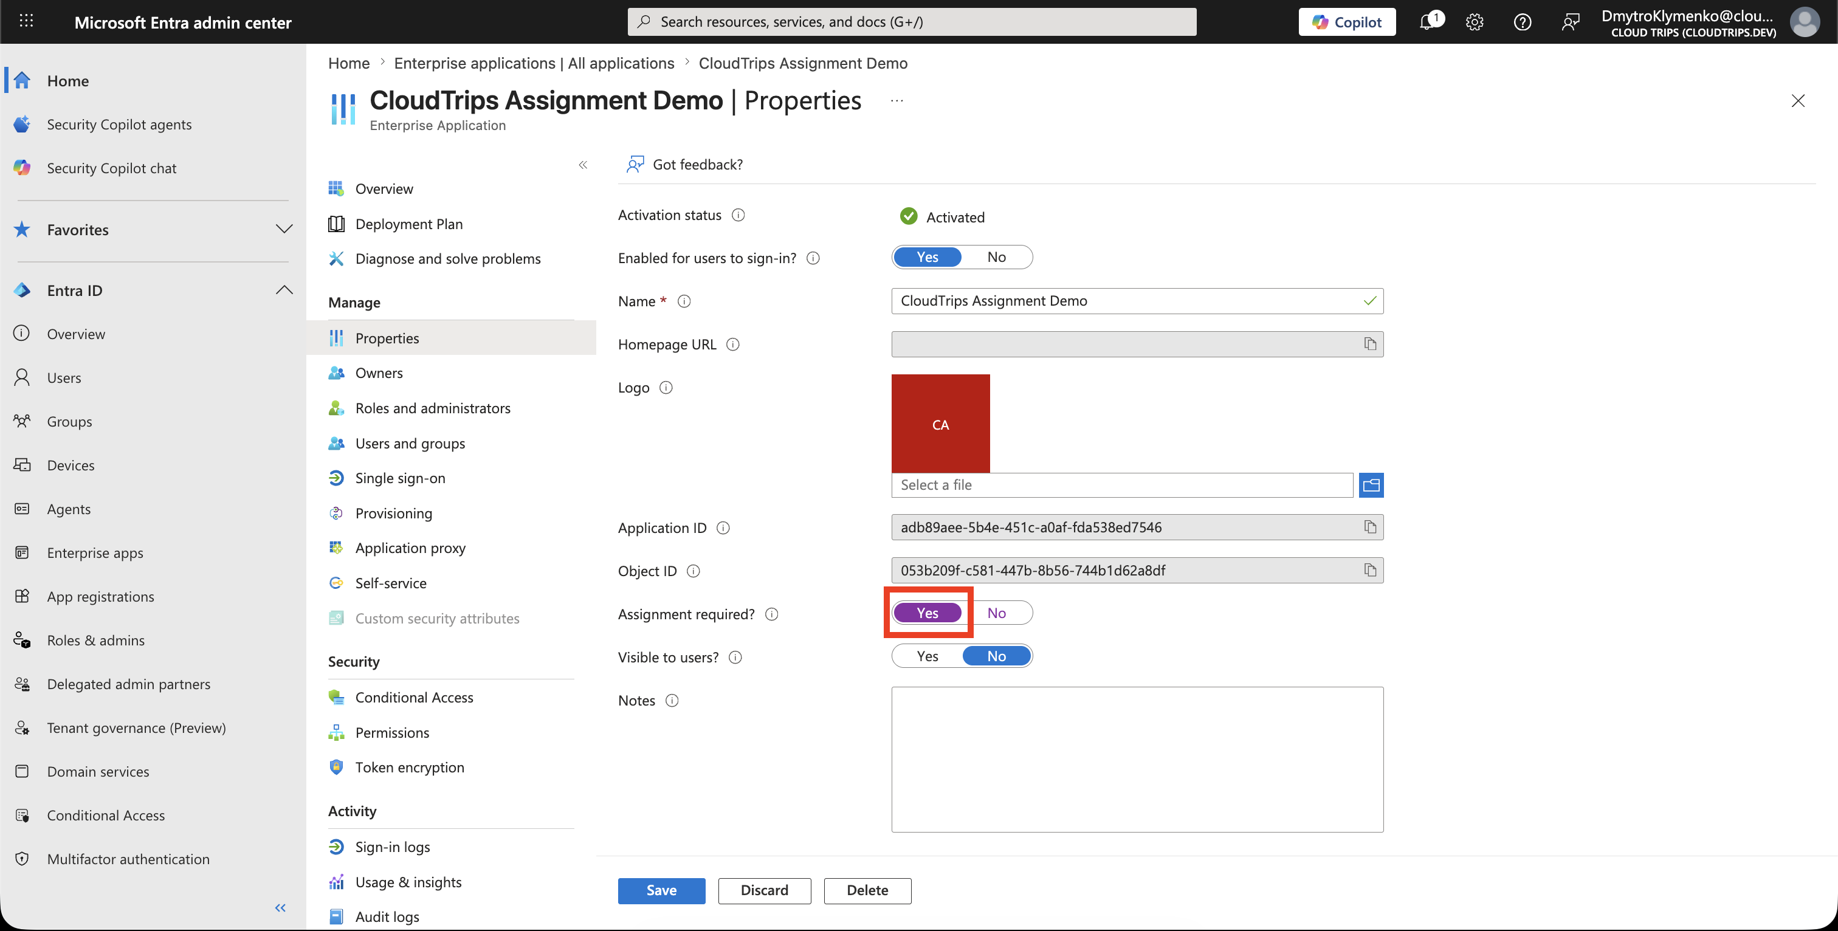The height and width of the screenshot is (931, 1838).
Task: Set Enabled for users to sign-in to Yes
Action: [x=927, y=257]
